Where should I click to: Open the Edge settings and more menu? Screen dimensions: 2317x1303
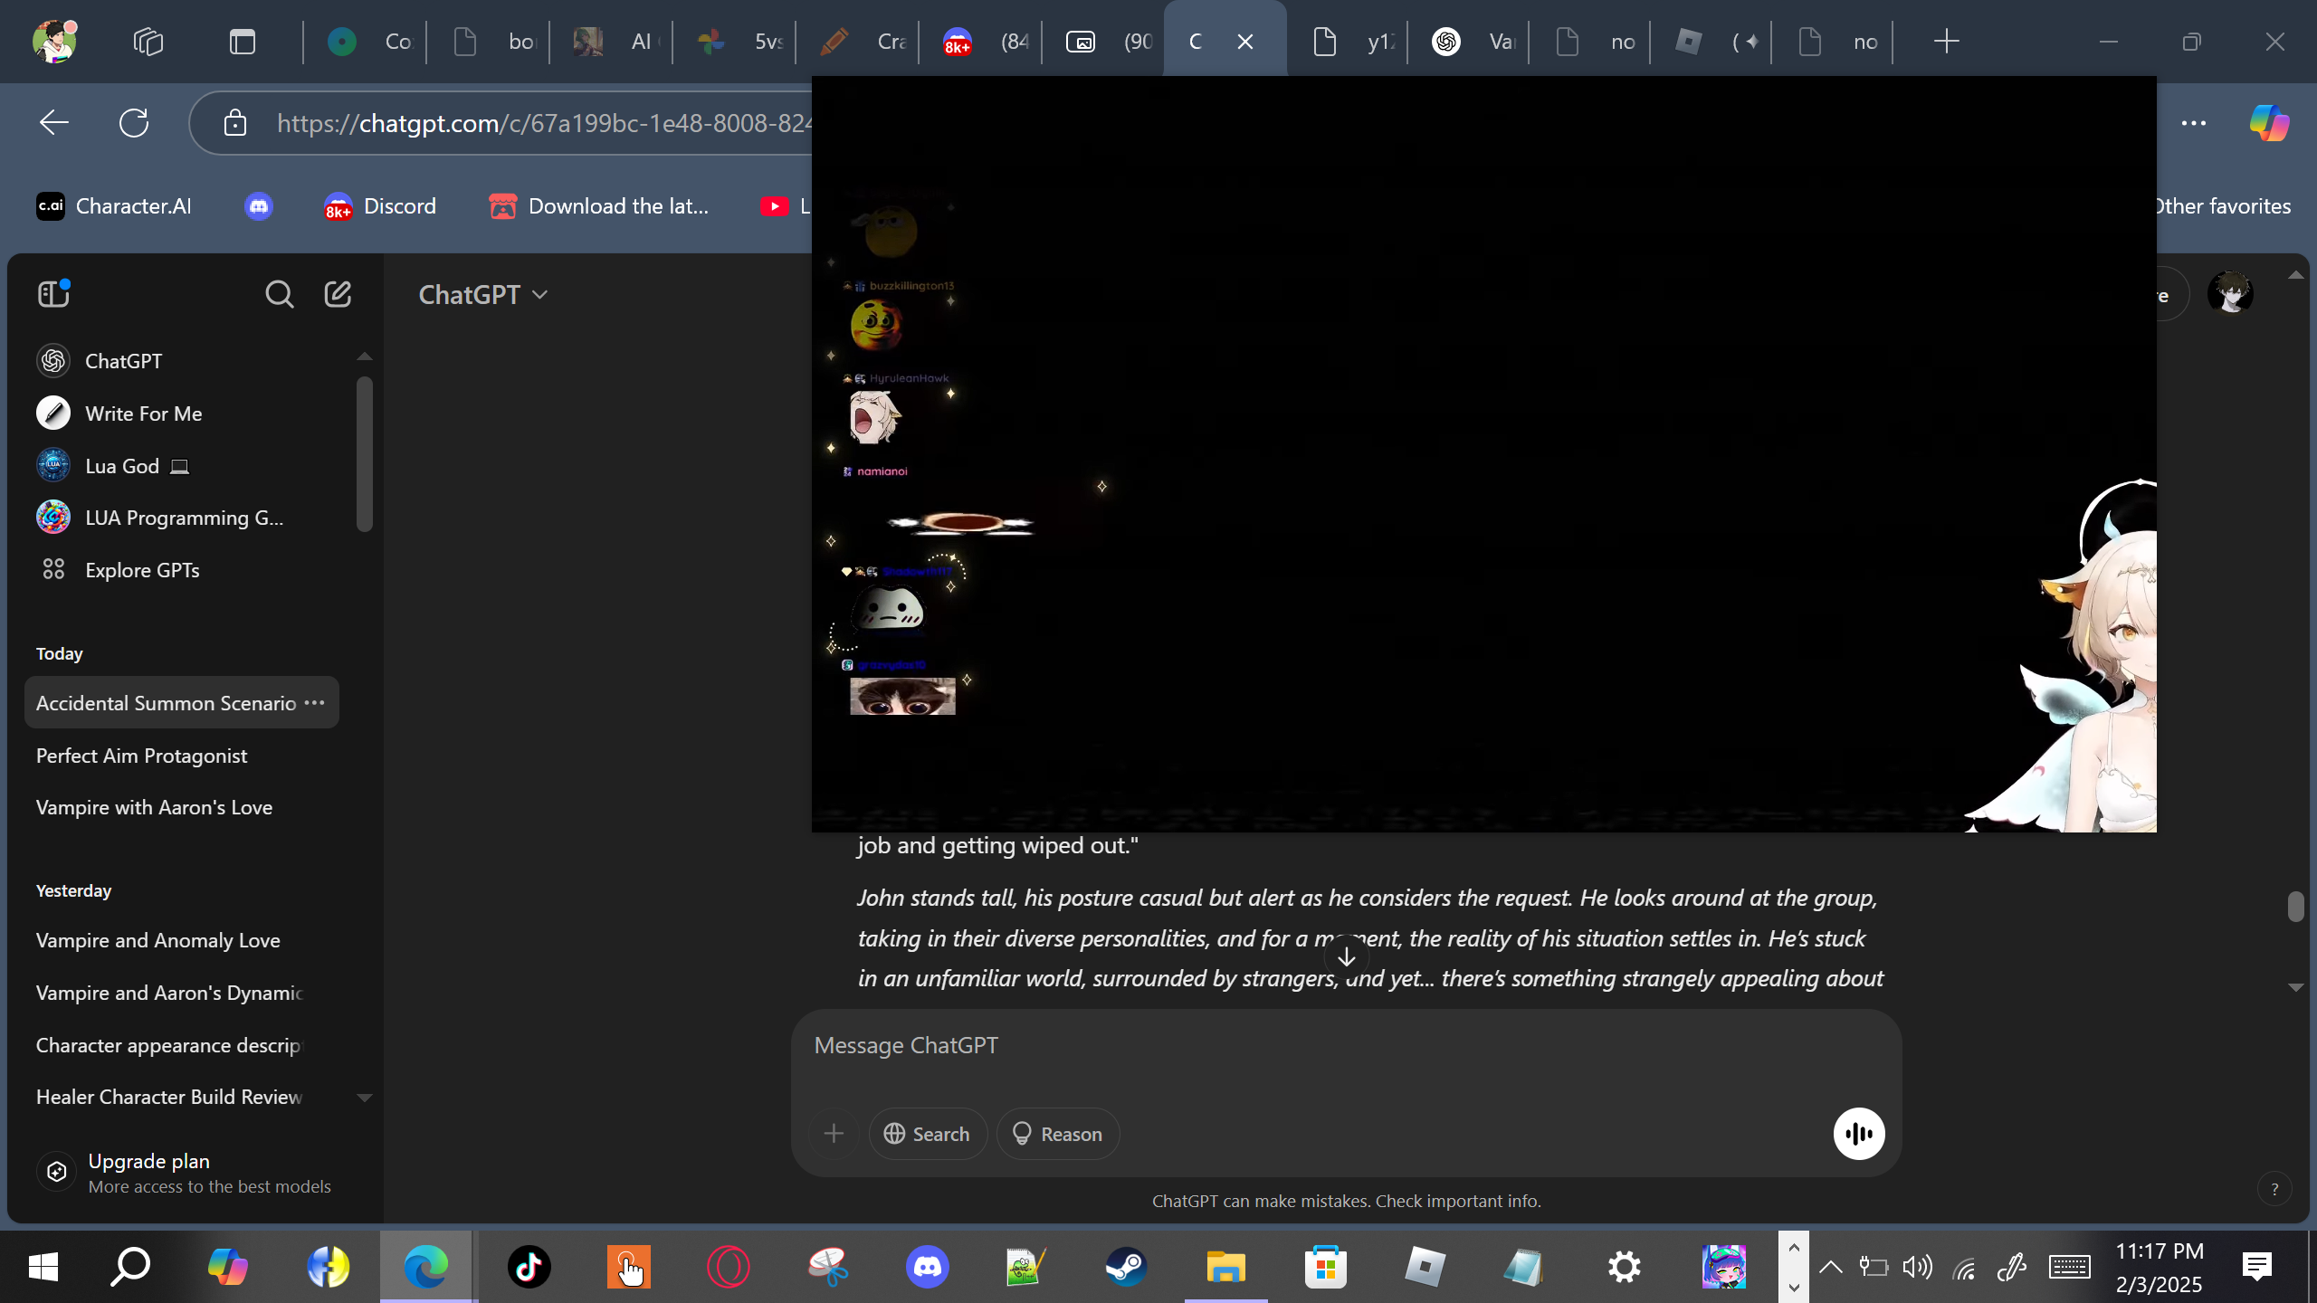click(x=2194, y=123)
